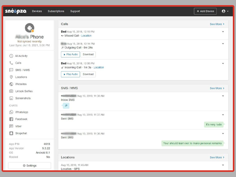Click the ':P' message bubble
Image resolution: width=236 pixels, height=177 pixels.
[x=66, y=106]
